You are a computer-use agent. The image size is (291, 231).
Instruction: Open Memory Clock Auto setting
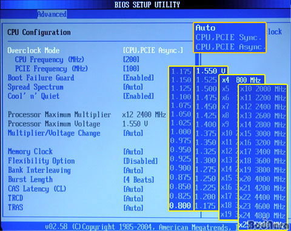pyautogui.click(x=133, y=152)
